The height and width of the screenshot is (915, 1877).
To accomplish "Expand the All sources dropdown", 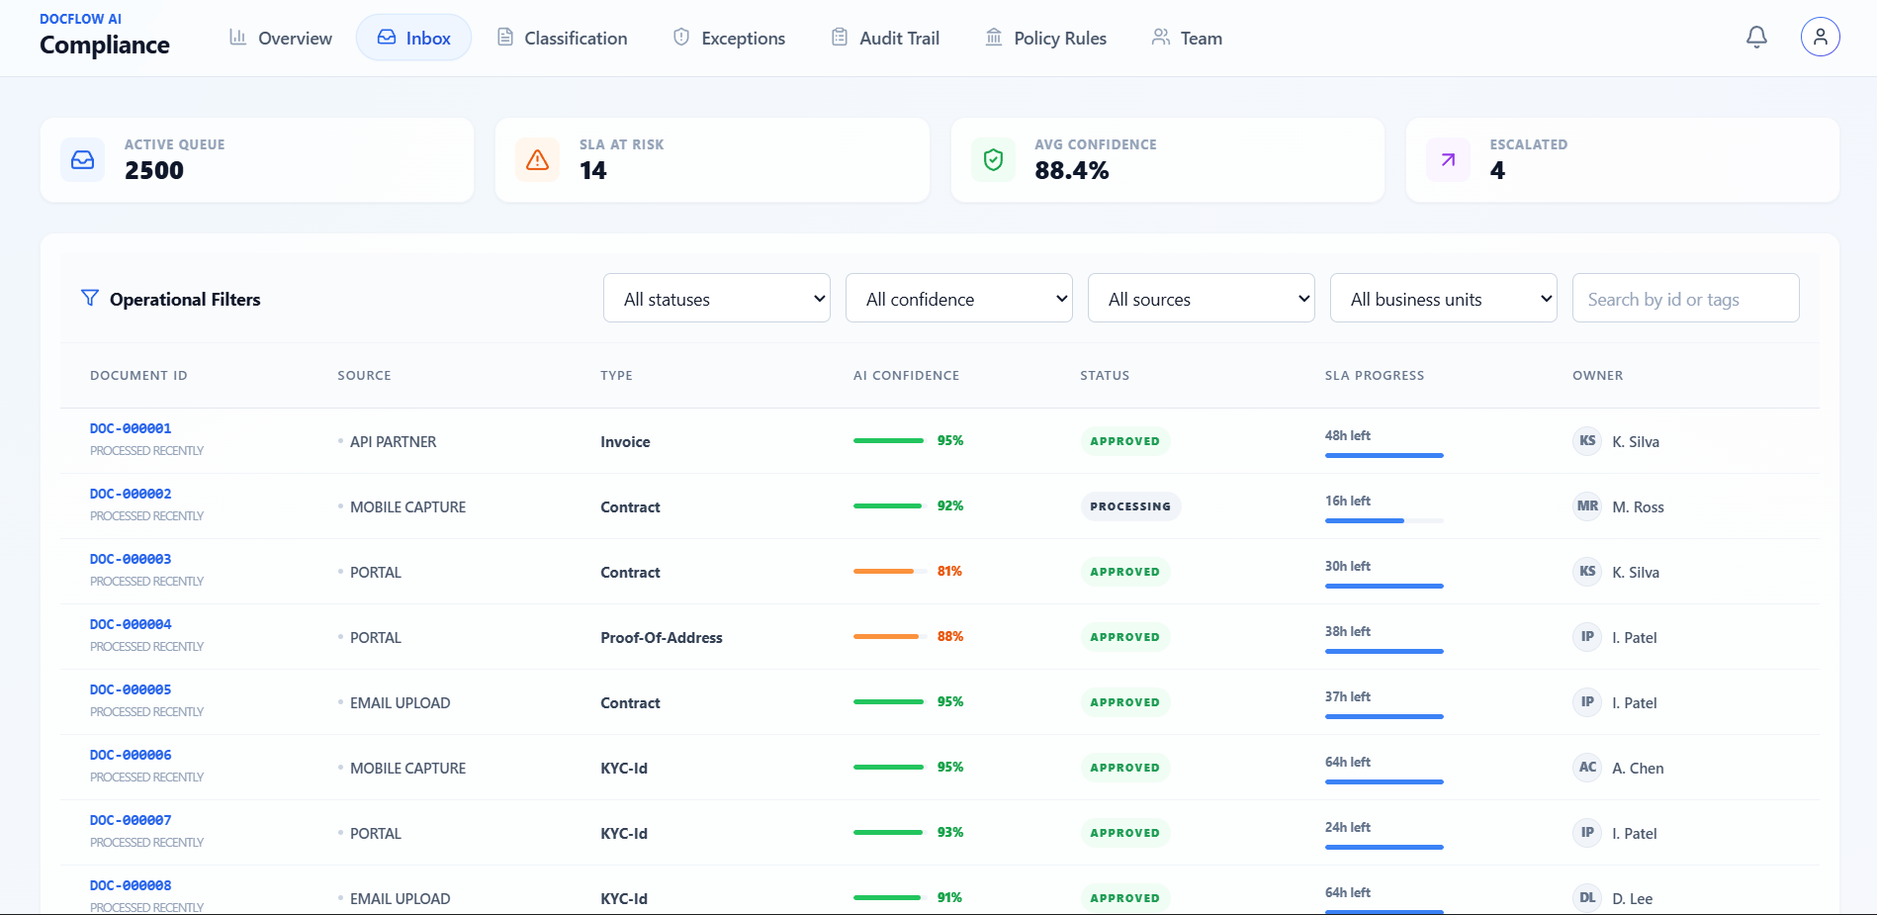I will (x=1202, y=298).
